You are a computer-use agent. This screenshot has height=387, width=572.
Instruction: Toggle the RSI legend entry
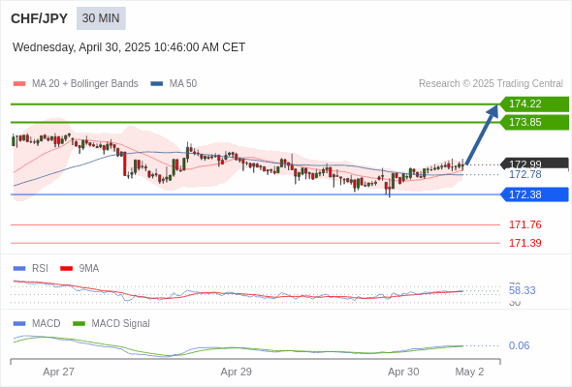[x=31, y=269]
